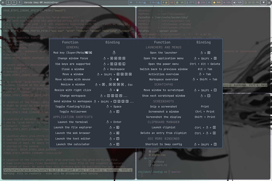This screenshot has width=272, height=181.
Task: Toggle the WiFi network icon
Action: (x=131, y=3)
